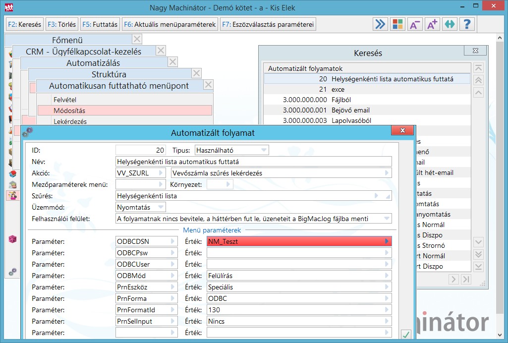Image resolution: width=508 pixels, height=343 pixels.
Task: Jump to the first row in the Keresés list
Action: point(478,68)
